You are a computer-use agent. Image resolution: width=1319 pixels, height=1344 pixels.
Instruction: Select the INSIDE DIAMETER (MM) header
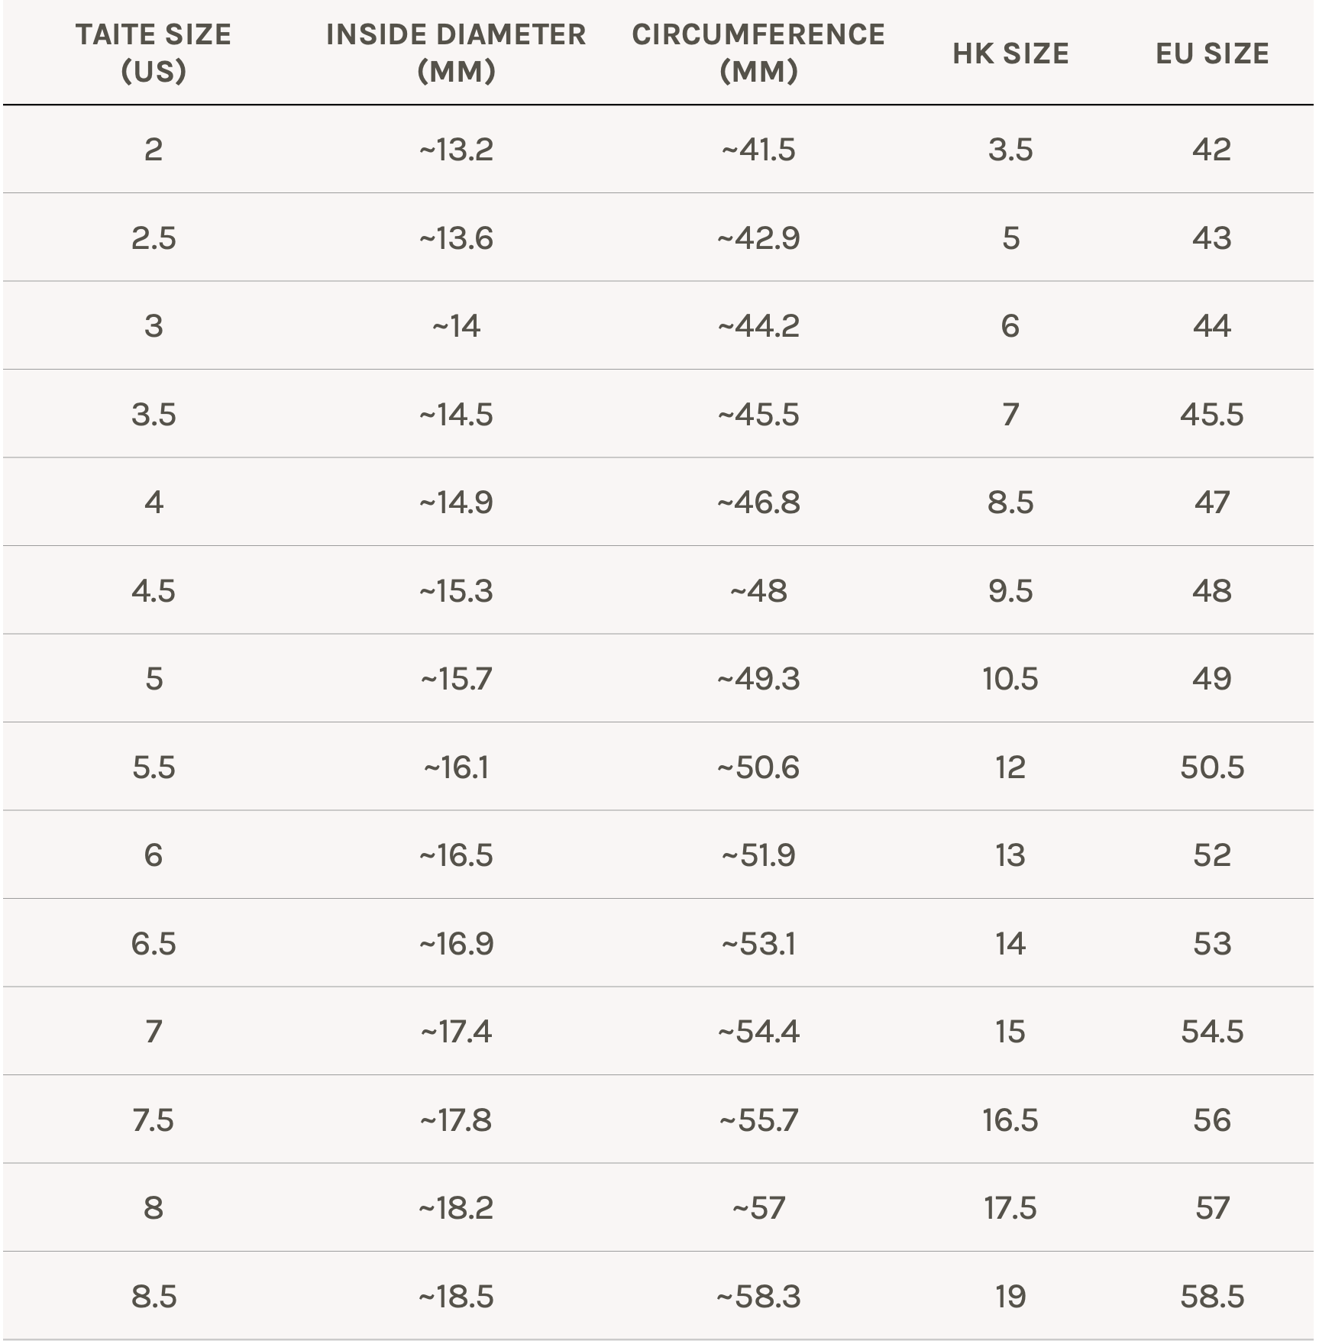click(456, 53)
